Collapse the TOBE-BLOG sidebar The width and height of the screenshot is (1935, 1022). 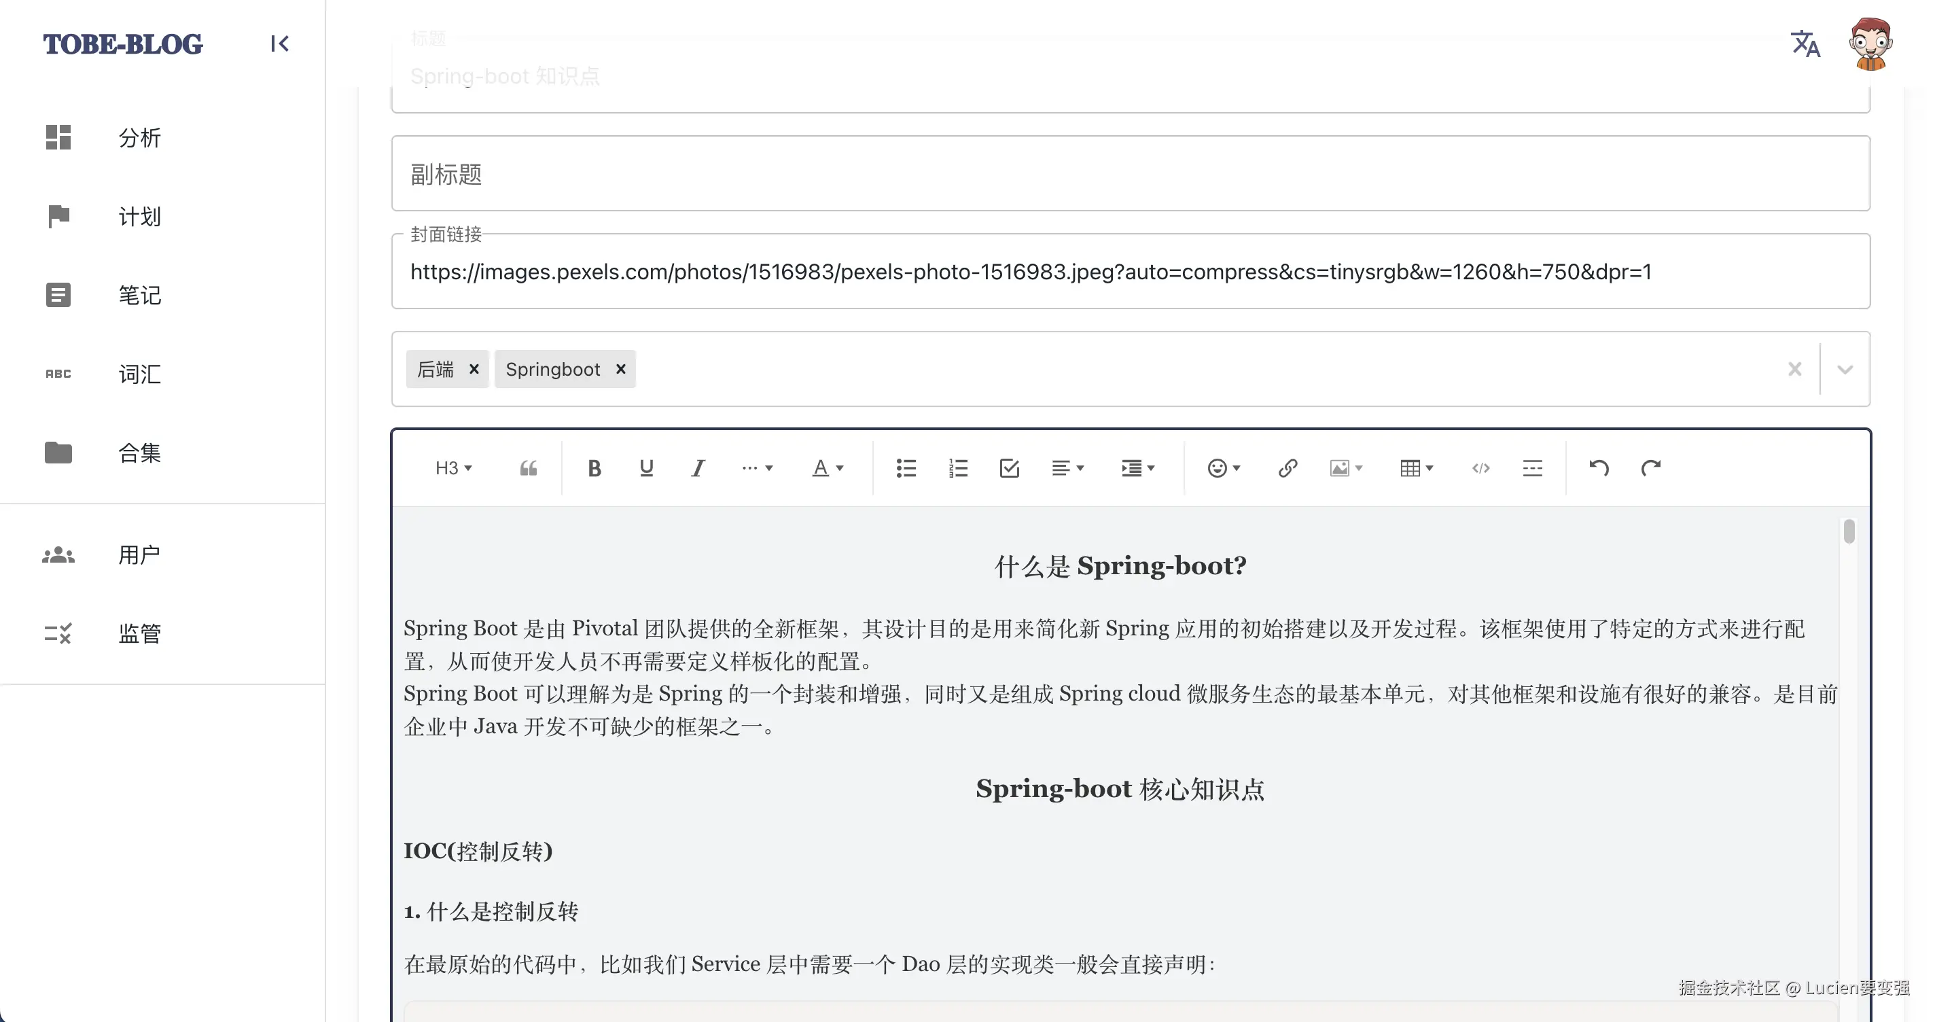click(279, 43)
